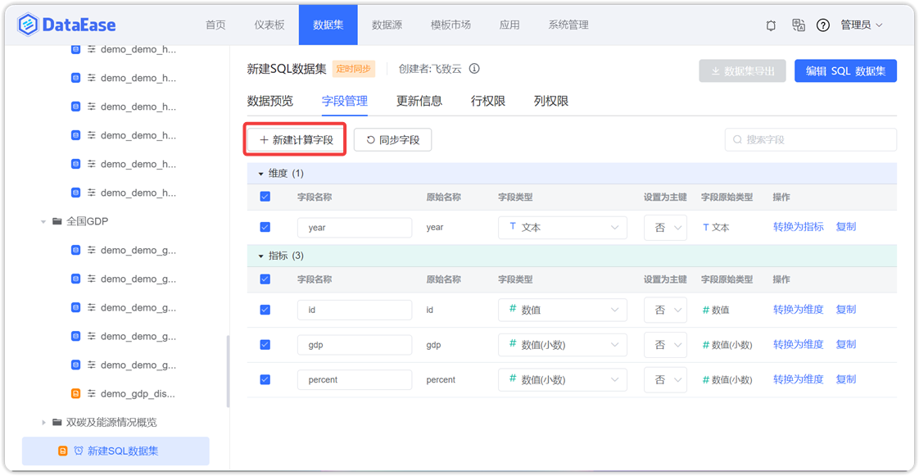Select the 新建SQL数据集 tree item

115,451
